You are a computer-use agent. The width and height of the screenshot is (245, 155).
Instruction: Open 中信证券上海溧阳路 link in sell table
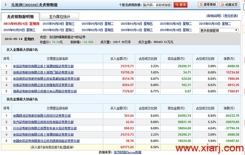coord(43,135)
